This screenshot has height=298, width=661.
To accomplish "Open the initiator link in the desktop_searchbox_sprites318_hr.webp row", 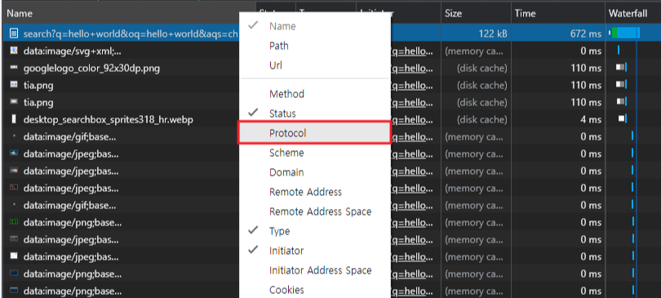I will [x=412, y=120].
